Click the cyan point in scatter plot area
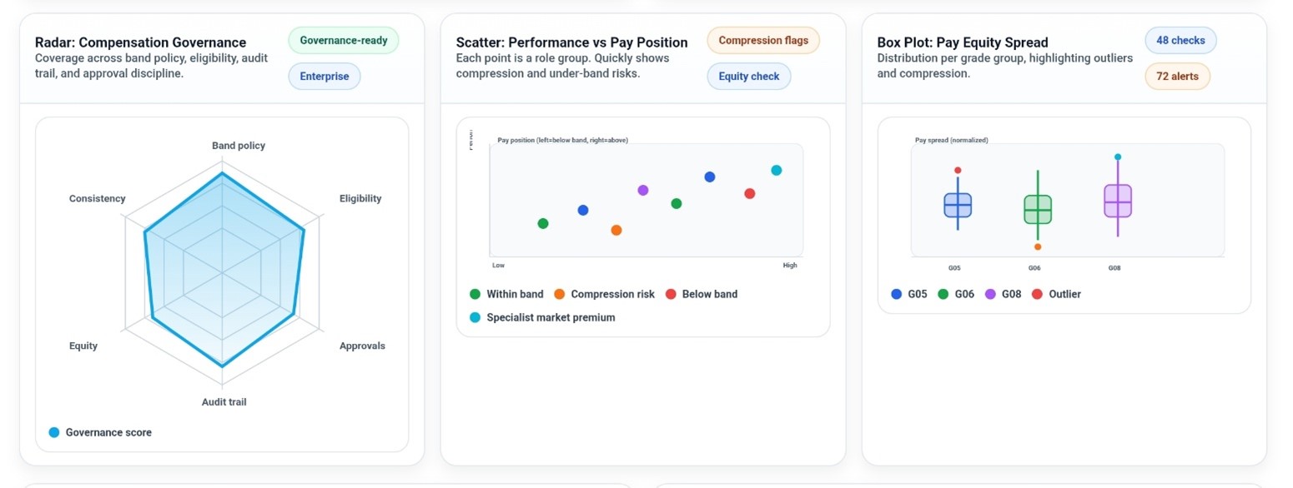1293x488 pixels. [777, 170]
